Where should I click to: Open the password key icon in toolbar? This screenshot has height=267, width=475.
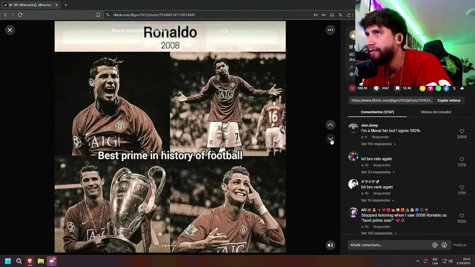[324, 15]
